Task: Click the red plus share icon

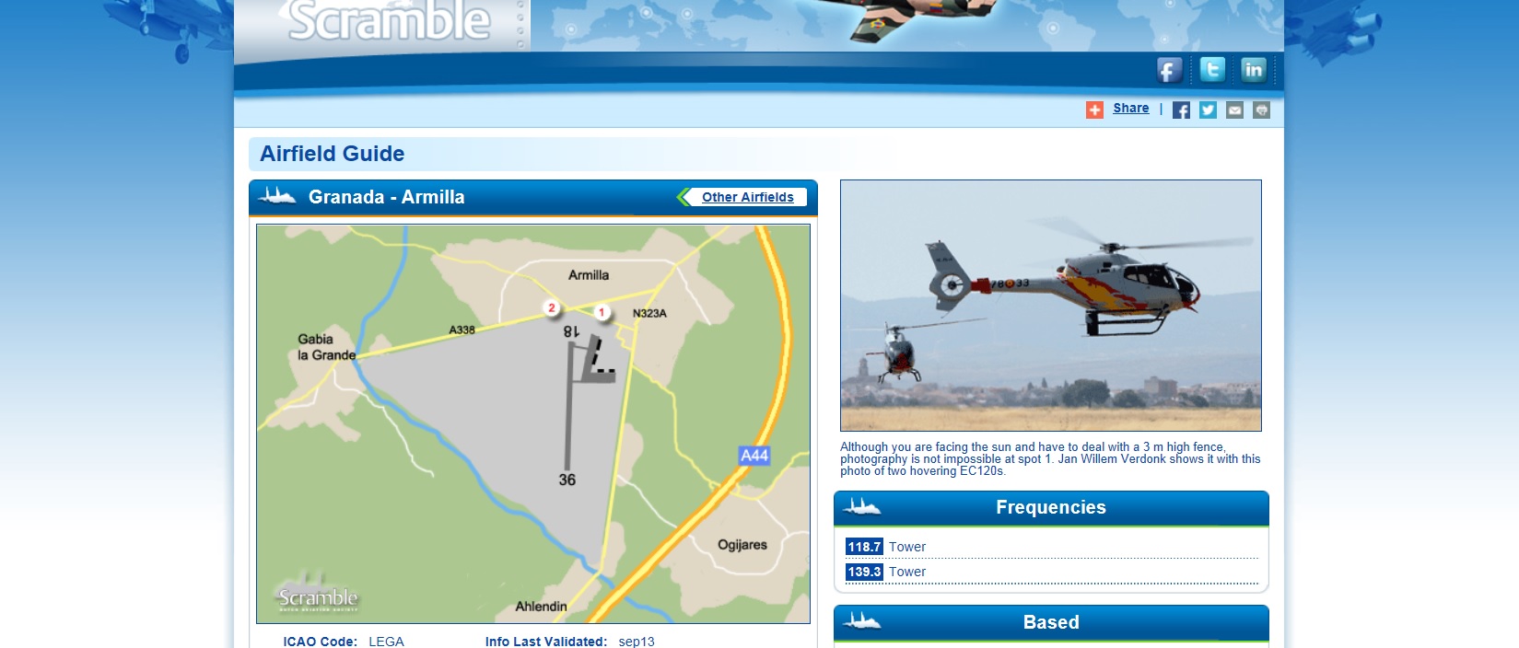Action: pyautogui.click(x=1094, y=110)
